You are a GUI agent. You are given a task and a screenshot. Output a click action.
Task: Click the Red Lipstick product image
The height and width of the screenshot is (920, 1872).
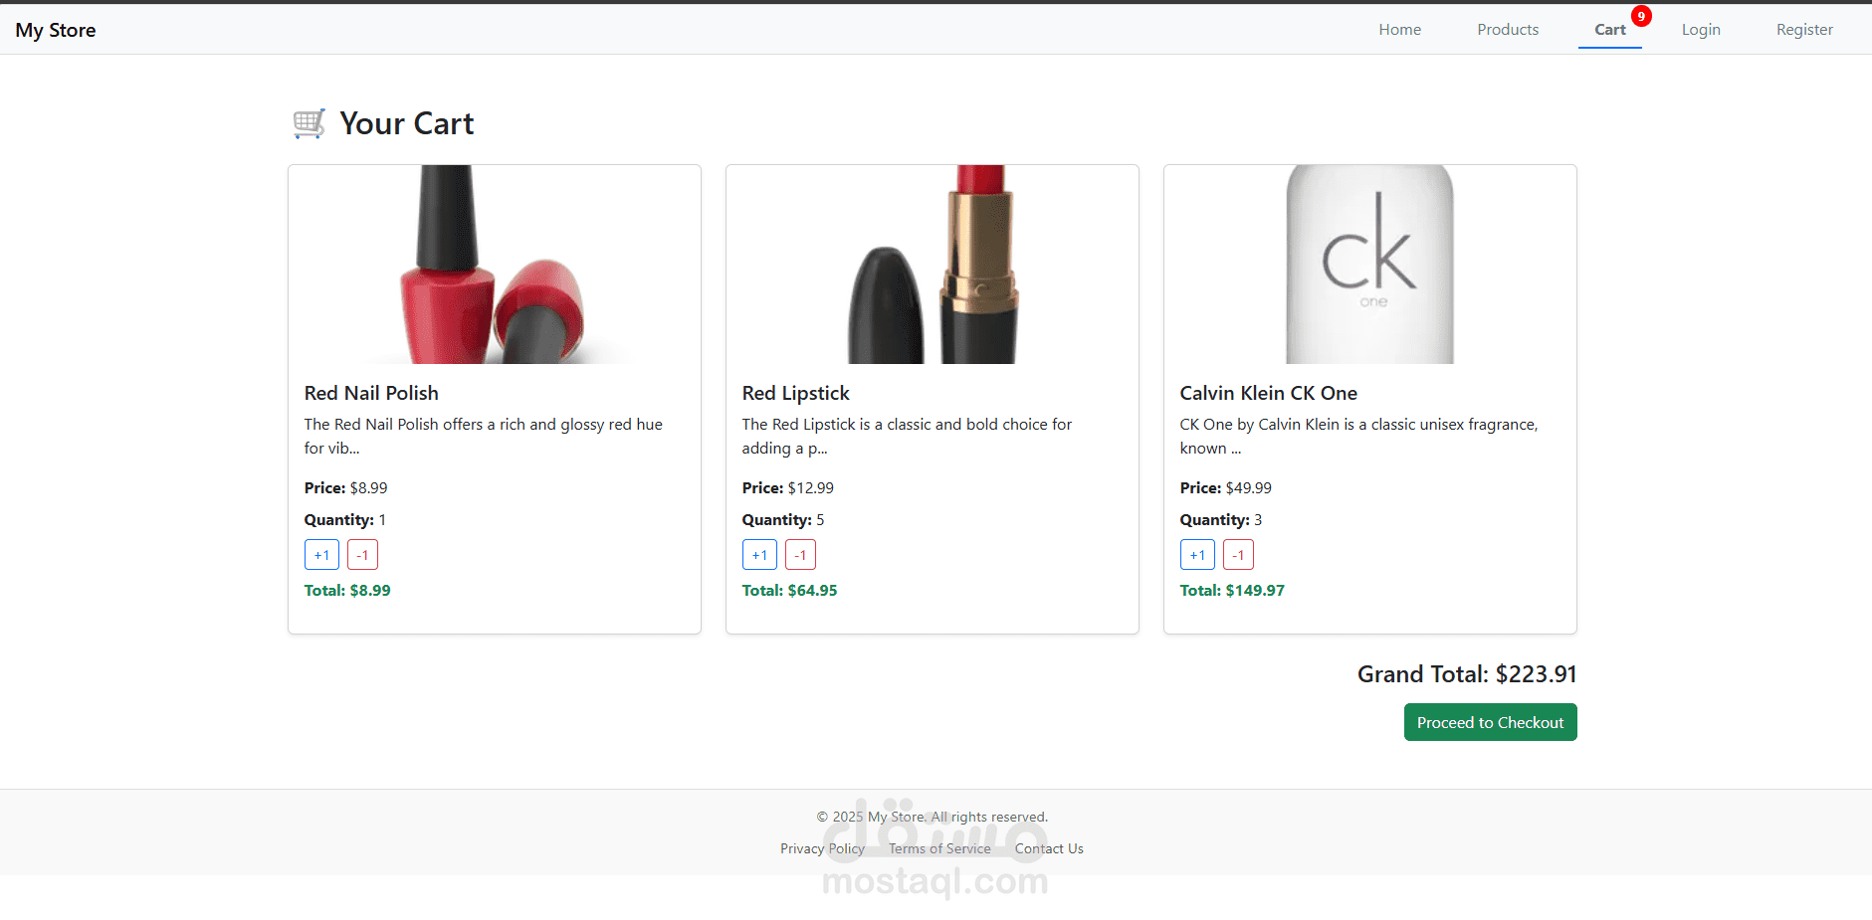pos(933,265)
